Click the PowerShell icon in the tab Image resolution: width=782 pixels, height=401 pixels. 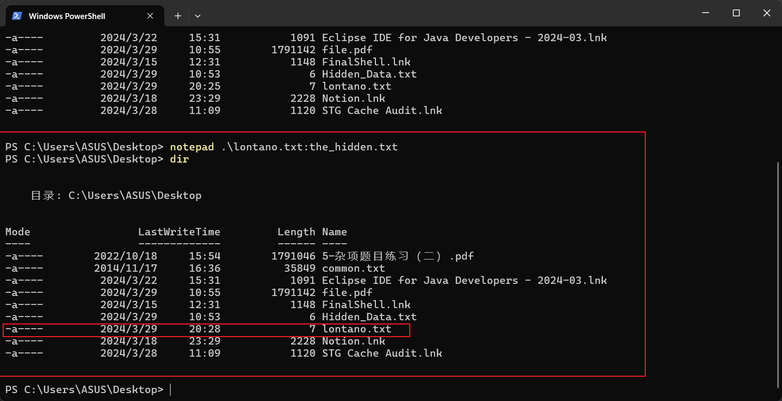(x=17, y=16)
